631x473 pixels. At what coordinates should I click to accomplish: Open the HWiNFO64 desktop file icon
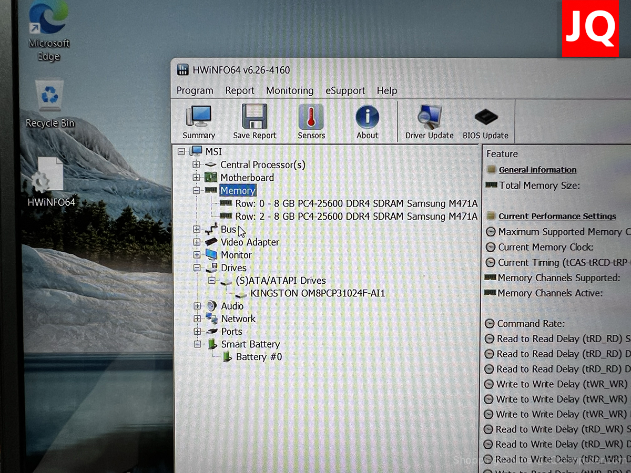(51, 181)
